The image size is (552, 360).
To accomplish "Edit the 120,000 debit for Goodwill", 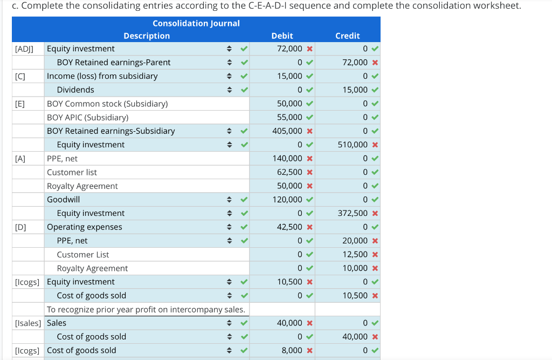I will (x=282, y=200).
